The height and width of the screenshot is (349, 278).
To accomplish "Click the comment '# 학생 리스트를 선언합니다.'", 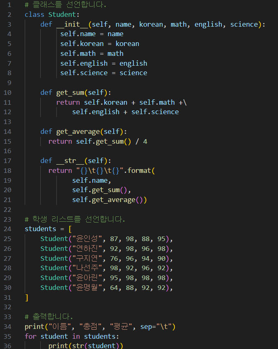I will click(x=75, y=220).
